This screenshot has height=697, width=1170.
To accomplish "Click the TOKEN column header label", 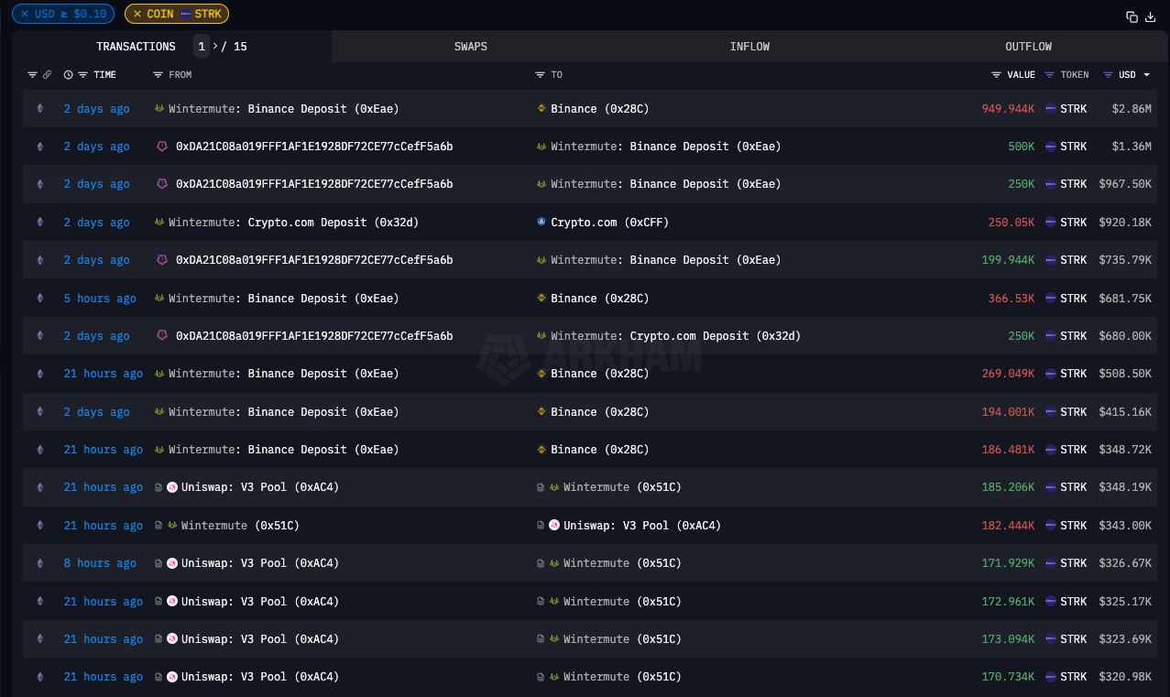I will click(x=1075, y=75).
